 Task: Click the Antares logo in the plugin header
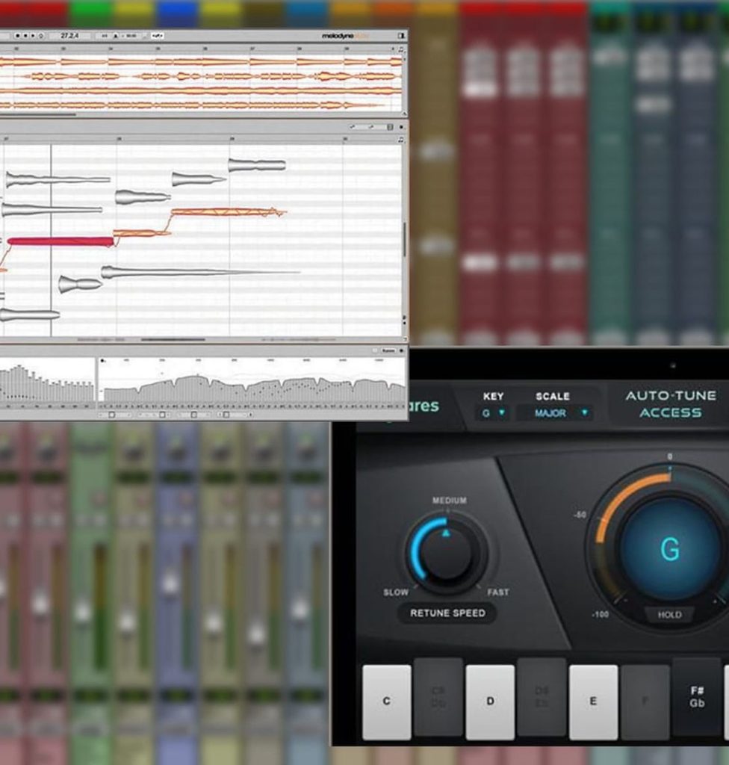pos(424,406)
